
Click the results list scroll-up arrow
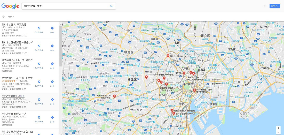pyautogui.click(x=60, y=24)
